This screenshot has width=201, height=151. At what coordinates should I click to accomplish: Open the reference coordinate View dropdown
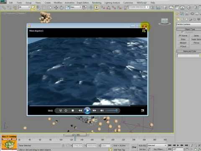76,7
